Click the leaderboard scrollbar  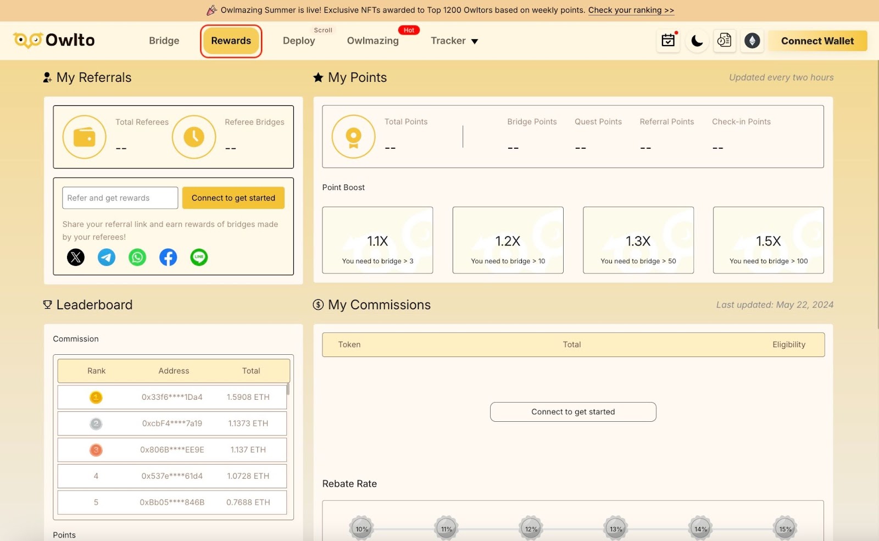coord(288,389)
